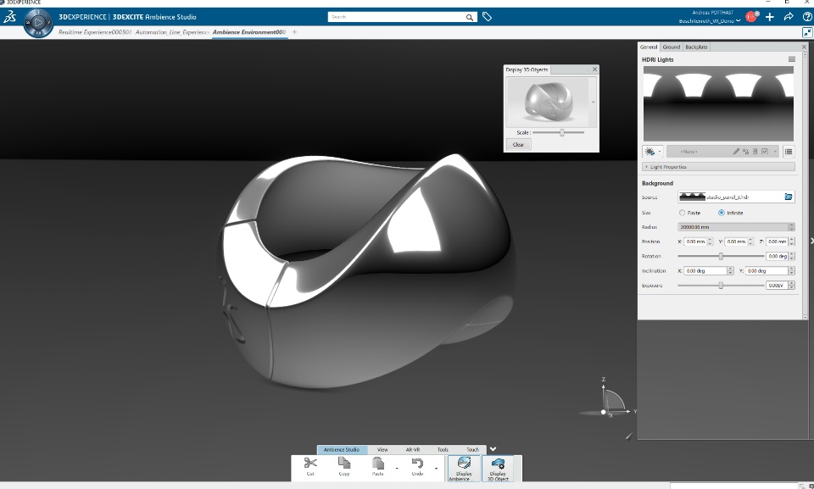Viewport: 814px width, 489px height.
Task: Open the notifications icon
Action: click(x=751, y=17)
